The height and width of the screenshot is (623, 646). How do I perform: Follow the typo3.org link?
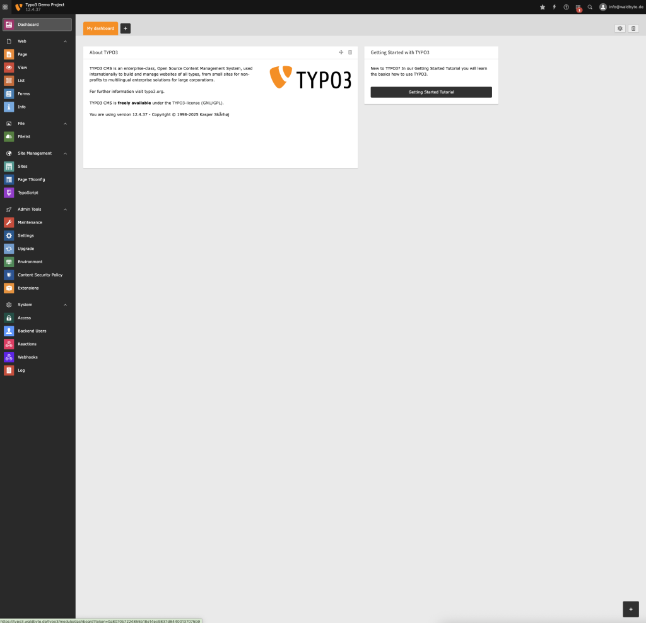tap(154, 92)
